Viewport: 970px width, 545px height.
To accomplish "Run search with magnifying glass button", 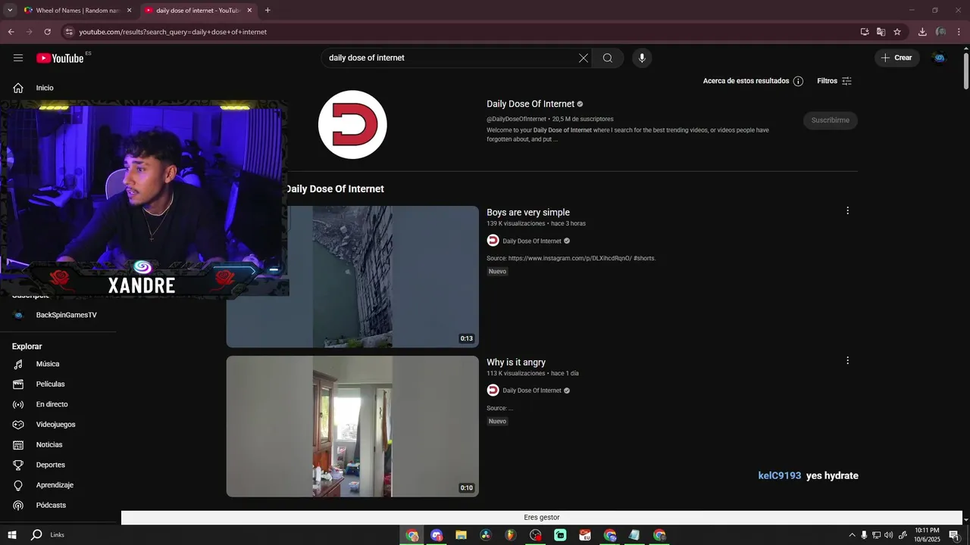I will point(608,58).
